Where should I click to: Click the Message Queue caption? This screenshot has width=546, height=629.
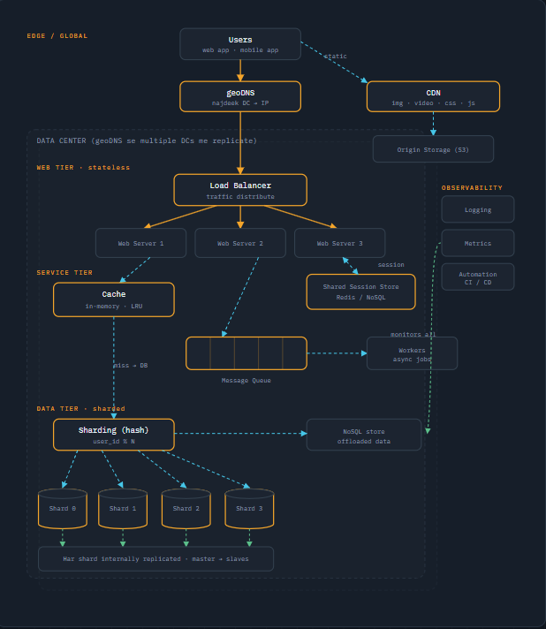[246, 380]
